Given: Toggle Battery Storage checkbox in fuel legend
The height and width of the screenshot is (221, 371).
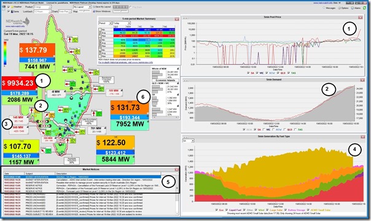Looking at the screenshot, I should coord(286,210).
